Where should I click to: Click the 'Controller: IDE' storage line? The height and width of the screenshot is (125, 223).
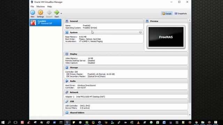(x=71, y=72)
